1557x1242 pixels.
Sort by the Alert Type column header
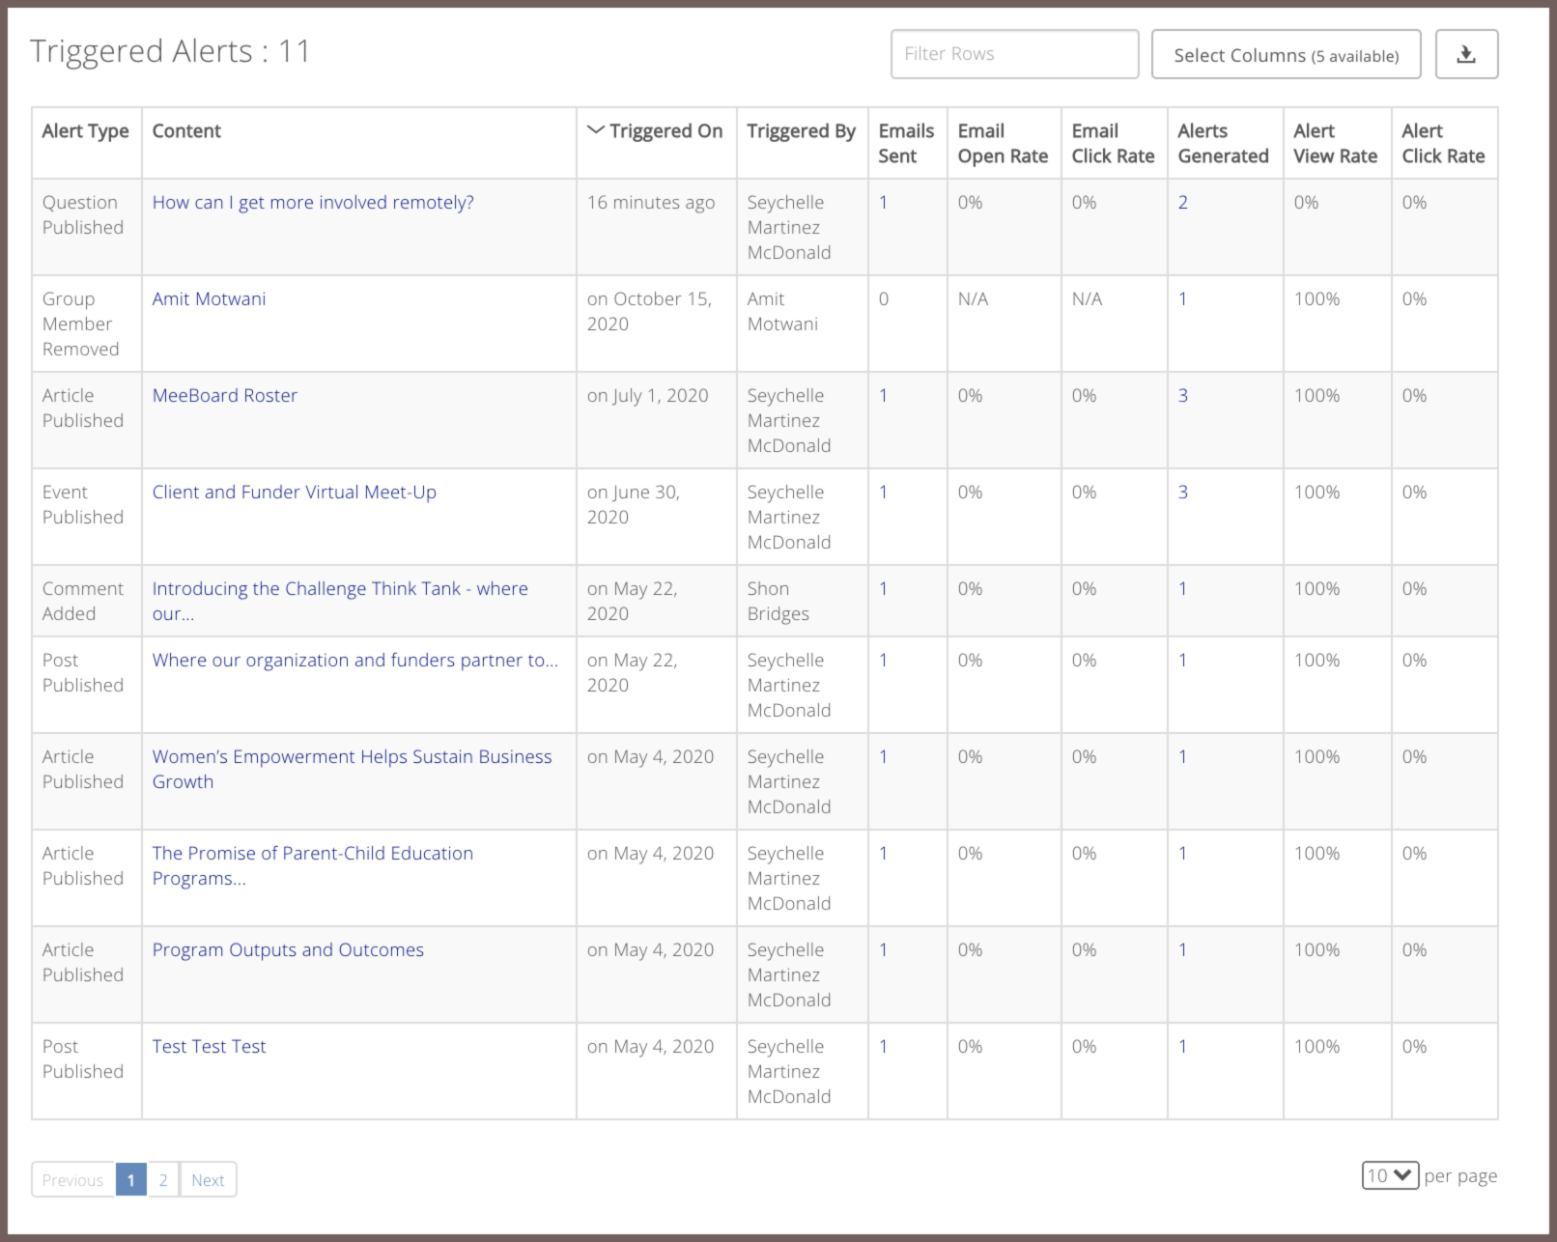point(85,130)
